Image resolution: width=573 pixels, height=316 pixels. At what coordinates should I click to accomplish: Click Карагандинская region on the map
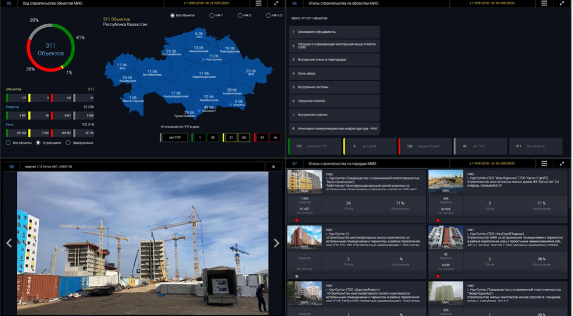[204, 75]
